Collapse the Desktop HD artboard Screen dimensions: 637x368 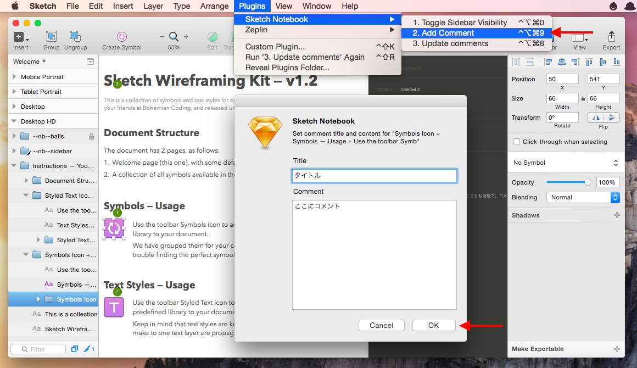click(x=14, y=121)
